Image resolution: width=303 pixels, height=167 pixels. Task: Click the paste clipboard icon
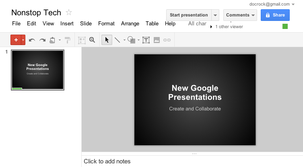52,40
